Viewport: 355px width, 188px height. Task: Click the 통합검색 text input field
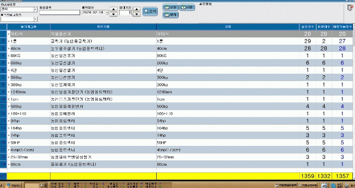(60, 12)
